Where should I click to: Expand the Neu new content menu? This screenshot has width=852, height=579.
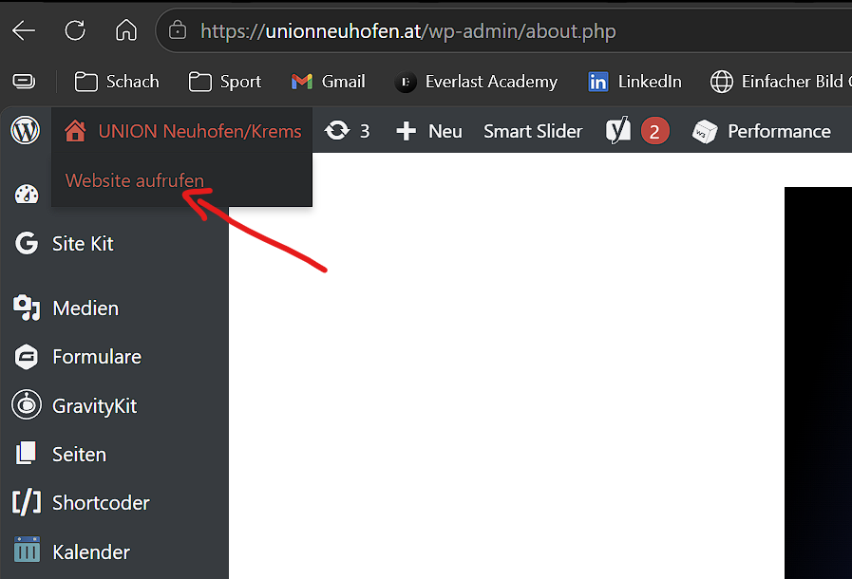(x=429, y=131)
